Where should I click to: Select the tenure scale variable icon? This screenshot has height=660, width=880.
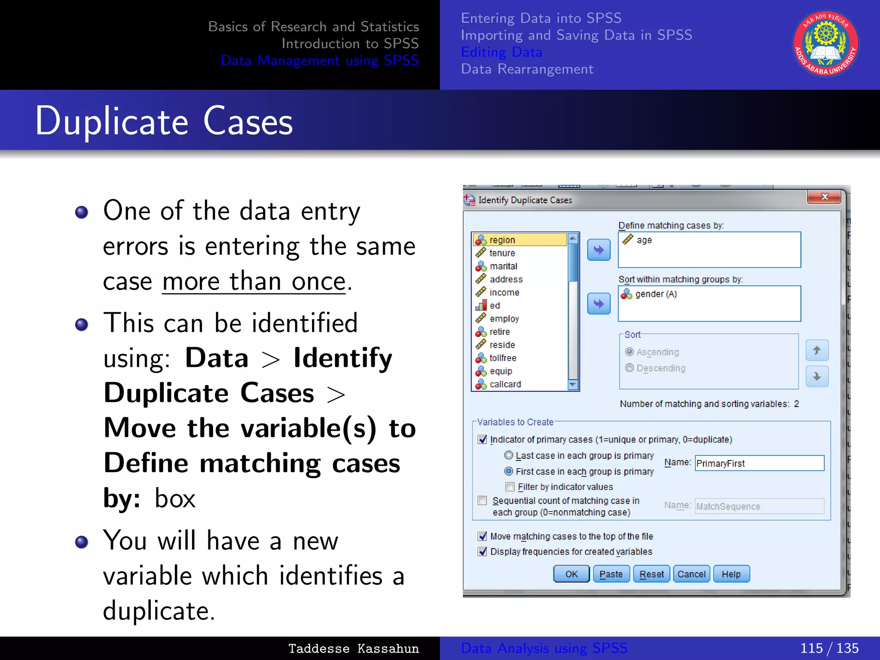[480, 253]
